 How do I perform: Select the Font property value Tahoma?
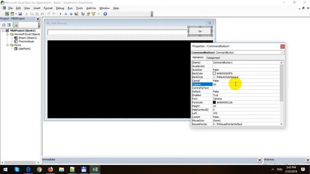point(246,99)
